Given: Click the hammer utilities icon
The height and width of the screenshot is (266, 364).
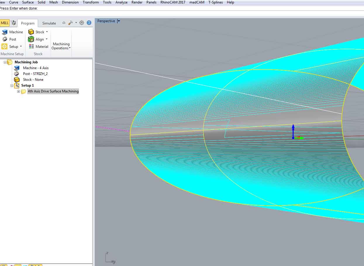Looking at the screenshot, I should coord(70,23).
